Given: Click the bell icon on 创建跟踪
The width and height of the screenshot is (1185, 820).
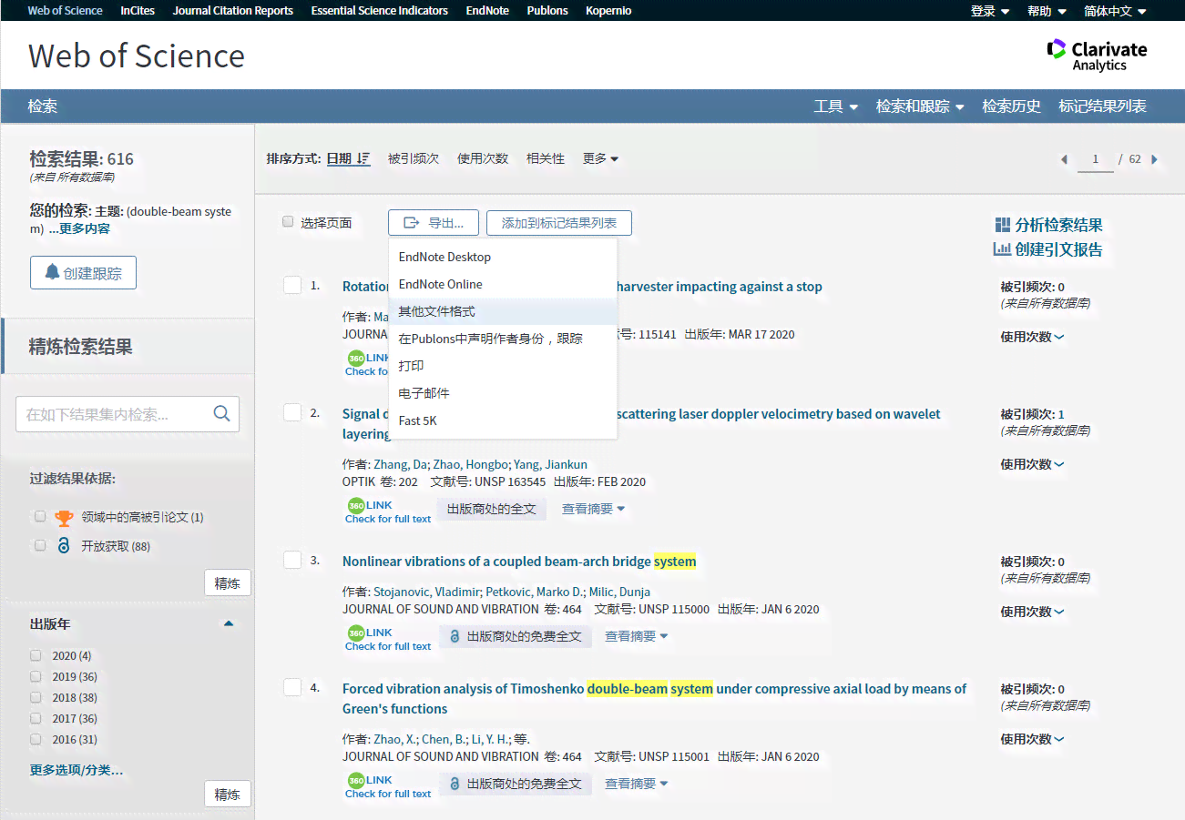Looking at the screenshot, I should click(x=52, y=272).
